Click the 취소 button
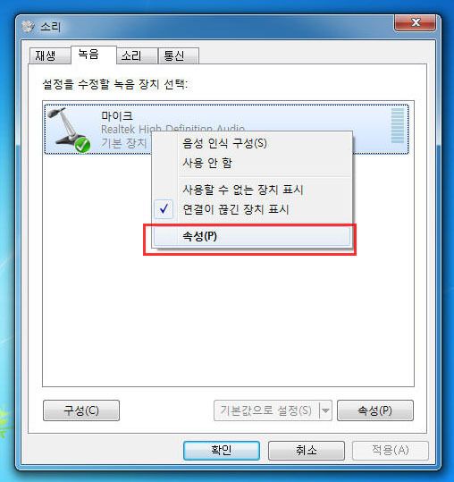Image resolution: width=454 pixels, height=482 pixels. (307, 451)
